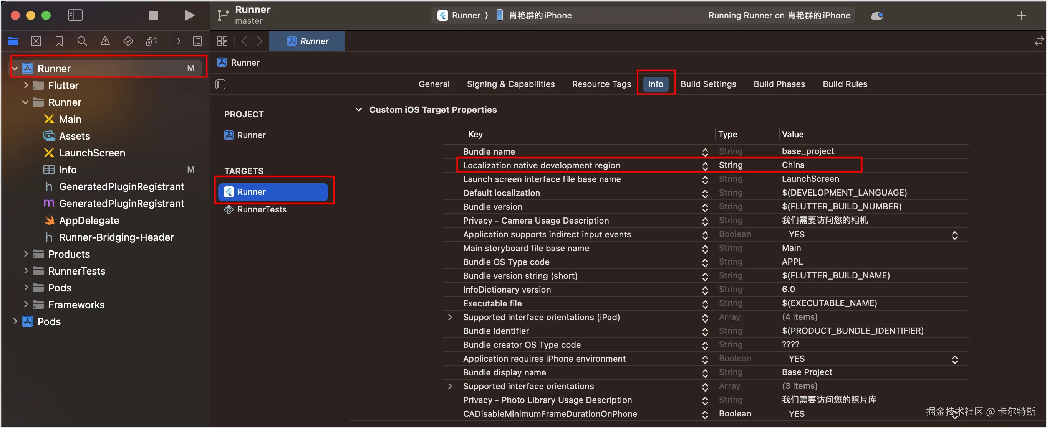Collapse Custom iOS Target Properties section

358,110
